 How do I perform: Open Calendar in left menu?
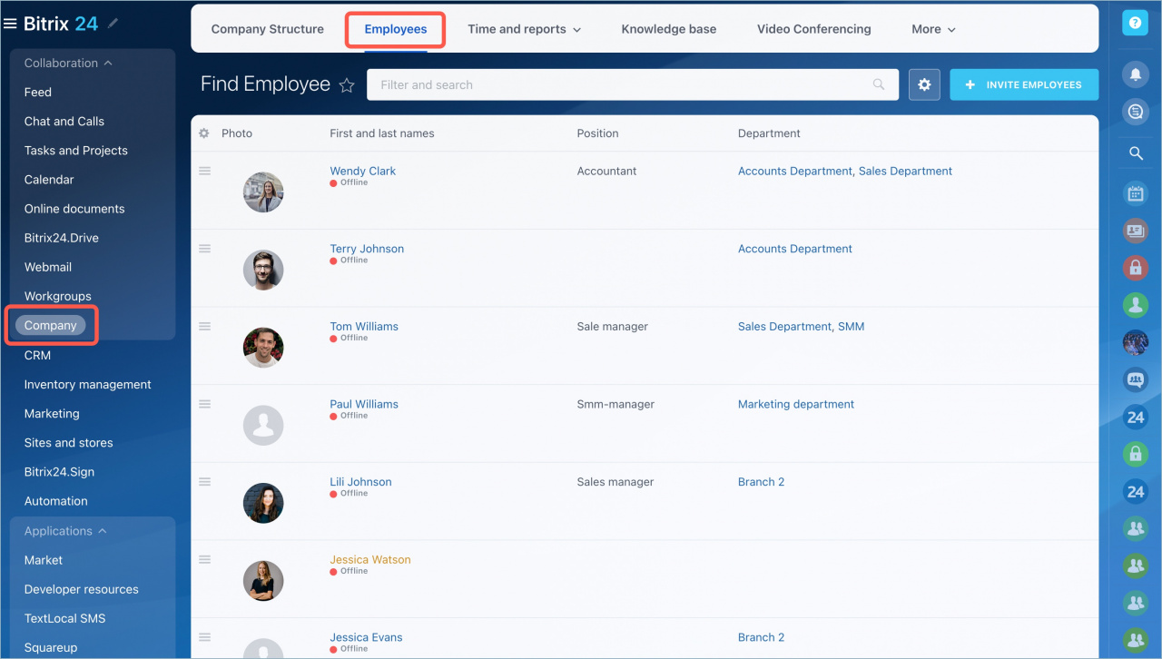[x=49, y=180]
